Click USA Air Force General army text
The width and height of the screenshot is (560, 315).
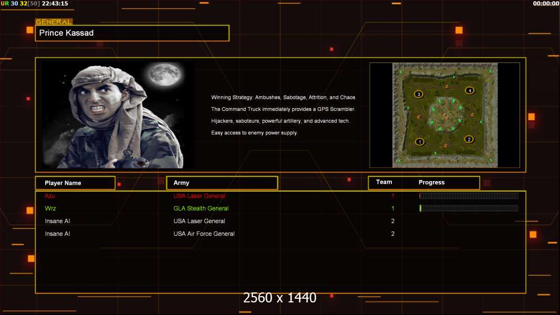[x=204, y=234]
